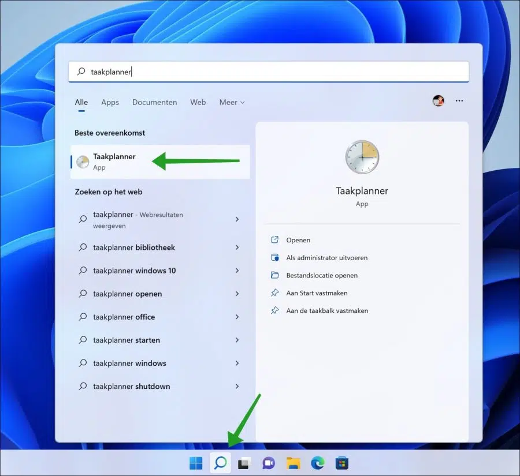Click 'taakplanner bibliotheek' suggestion text
This screenshot has width=520, height=476.
click(x=133, y=248)
